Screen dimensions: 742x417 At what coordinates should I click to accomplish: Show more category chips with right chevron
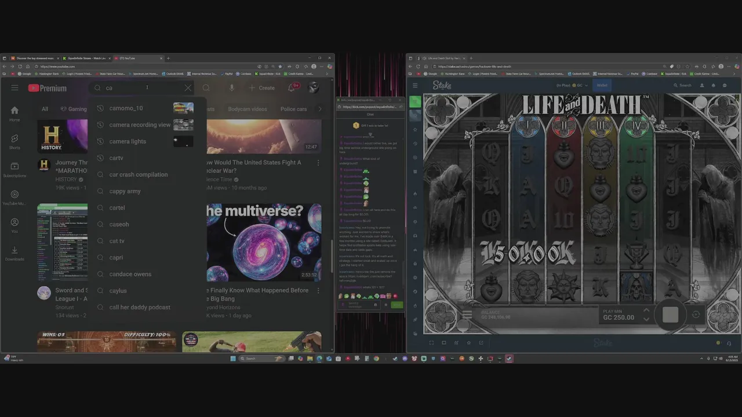pyautogui.click(x=319, y=109)
